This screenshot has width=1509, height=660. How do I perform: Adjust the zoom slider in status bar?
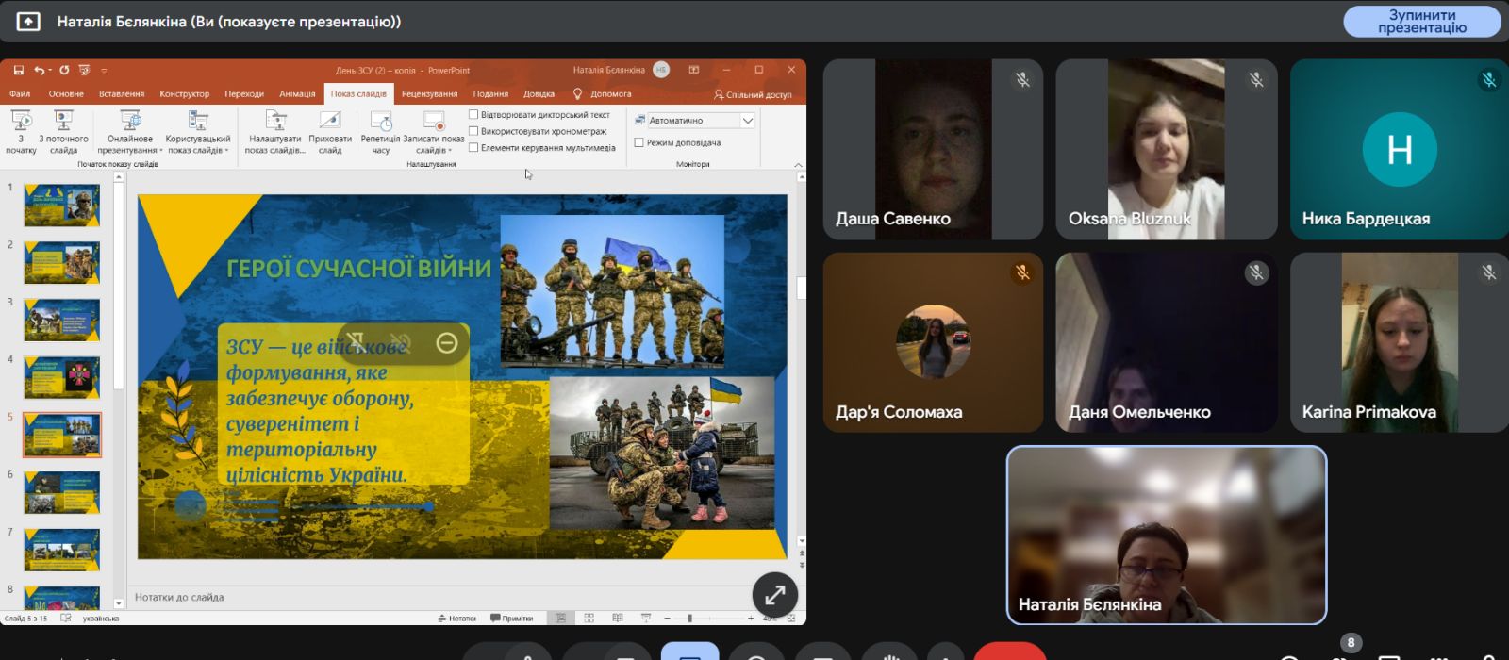pyautogui.click(x=690, y=619)
